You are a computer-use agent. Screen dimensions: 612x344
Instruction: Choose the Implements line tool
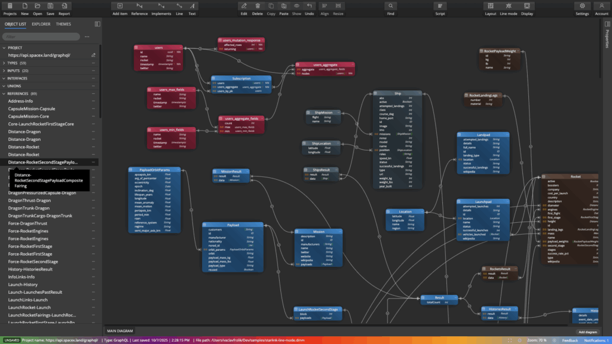[161, 8]
